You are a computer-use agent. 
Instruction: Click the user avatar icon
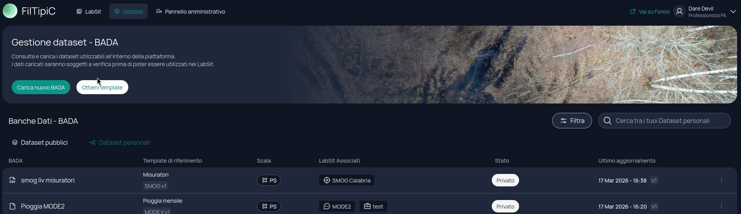[679, 12]
